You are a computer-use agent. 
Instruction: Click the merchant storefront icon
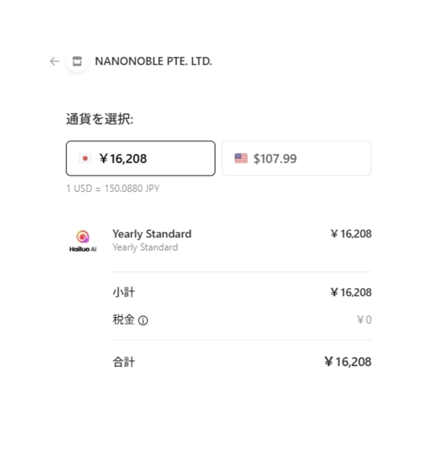click(77, 61)
